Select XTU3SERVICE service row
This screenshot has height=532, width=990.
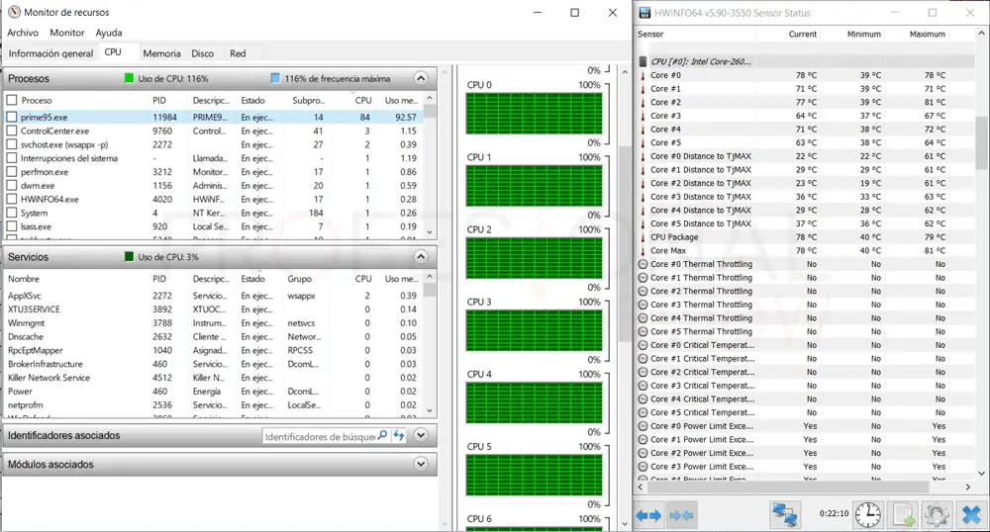214,310
